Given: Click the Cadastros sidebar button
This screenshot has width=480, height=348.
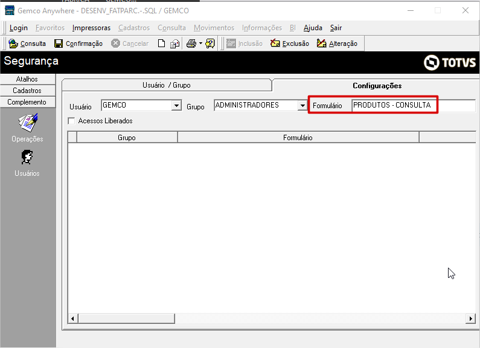Looking at the screenshot, I should [x=27, y=91].
